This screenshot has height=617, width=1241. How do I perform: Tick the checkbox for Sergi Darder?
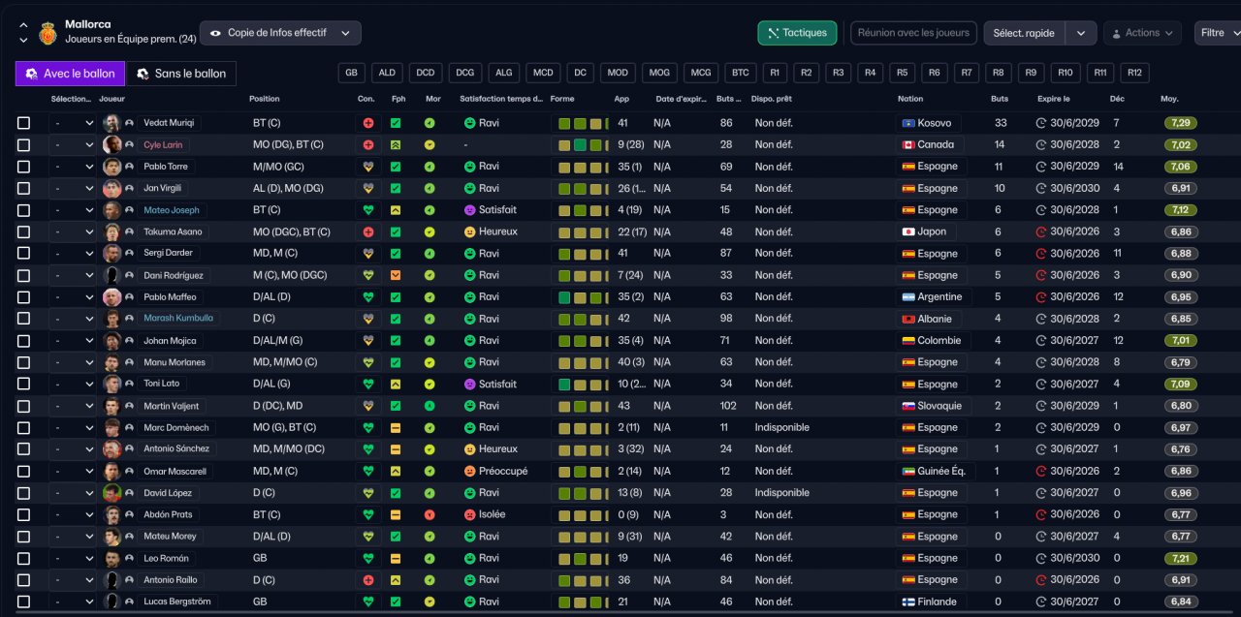pyautogui.click(x=24, y=254)
